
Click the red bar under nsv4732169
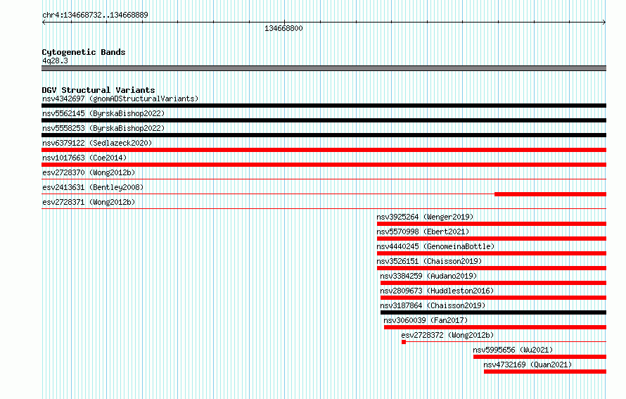[x=545, y=372]
